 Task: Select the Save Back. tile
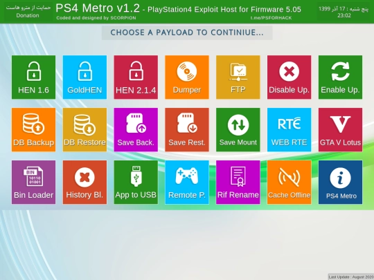click(136, 129)
